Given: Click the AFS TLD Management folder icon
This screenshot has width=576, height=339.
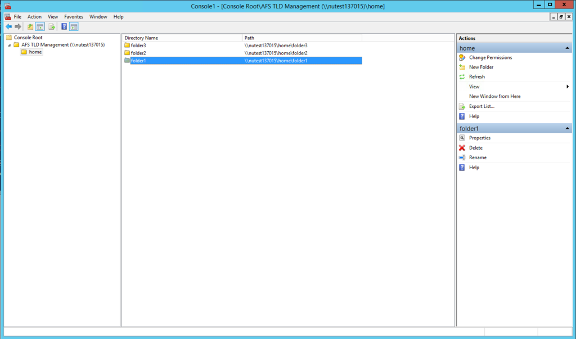Looking at the screenshot, I should (x=16, y=44).
